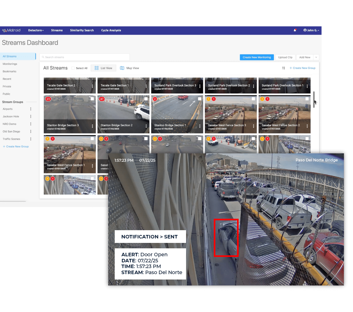Click the Create New Monitoring button

(x=257, y=57)
